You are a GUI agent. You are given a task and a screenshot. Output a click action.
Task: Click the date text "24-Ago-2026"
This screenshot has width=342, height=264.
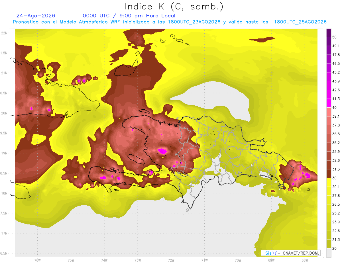36,16
